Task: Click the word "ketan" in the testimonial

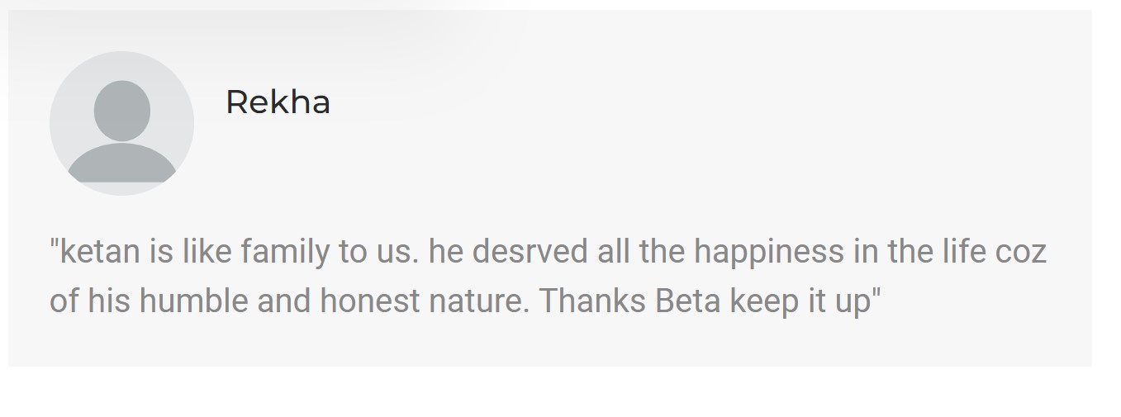Action: coord(100,252)
